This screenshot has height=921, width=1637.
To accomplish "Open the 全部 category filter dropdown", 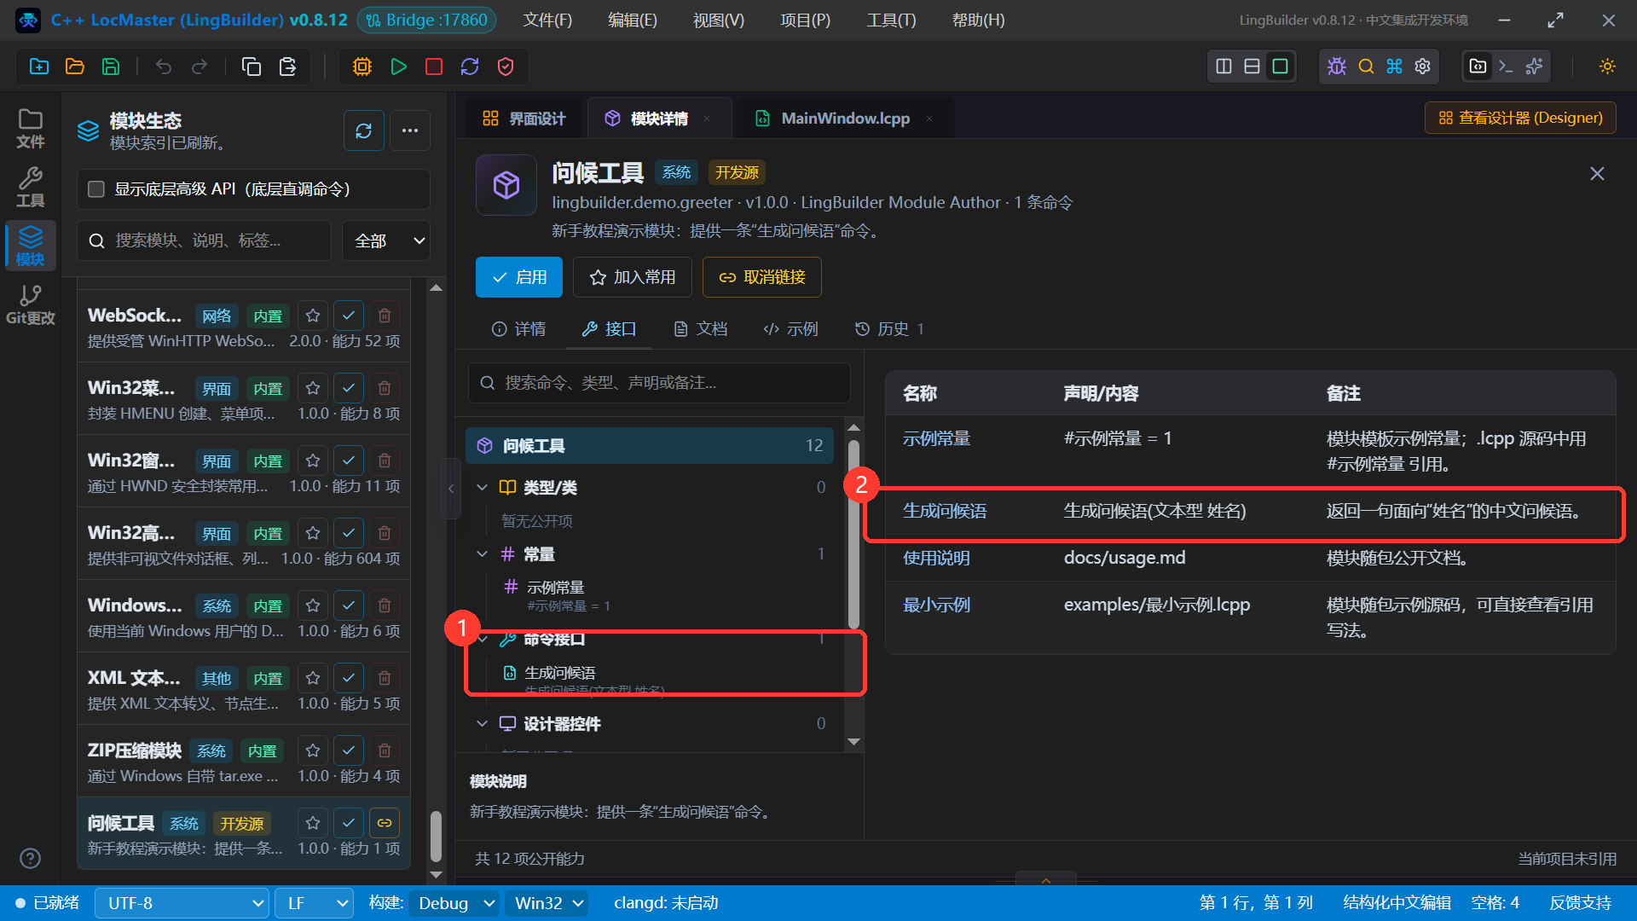I will (x=386, y=240).
